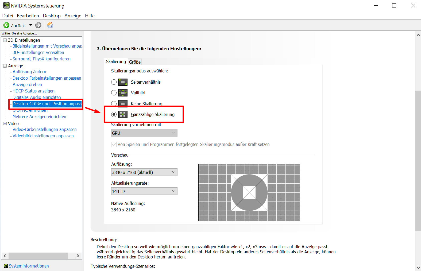Switch to the Skalierung tab

pos(116,61)
